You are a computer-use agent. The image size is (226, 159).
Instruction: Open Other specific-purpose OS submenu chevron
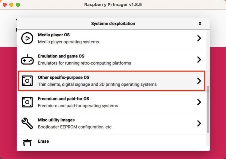pyautogui.click(x=199, y=81)
